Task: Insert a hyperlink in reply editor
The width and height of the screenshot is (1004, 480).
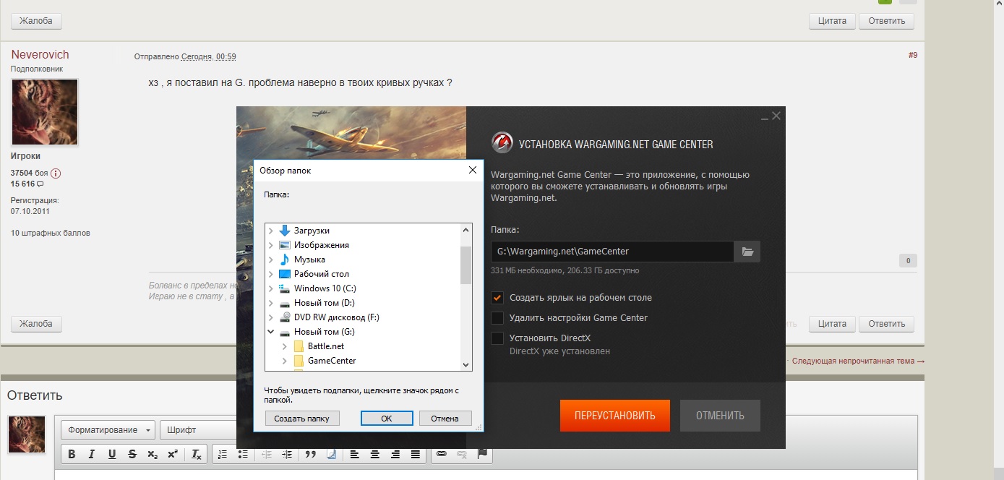Action: 442,454
